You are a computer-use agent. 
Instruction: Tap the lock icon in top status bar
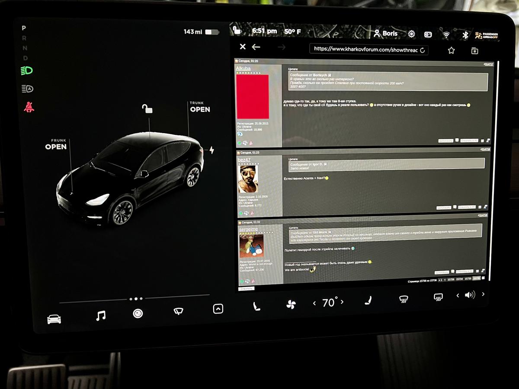coord(237,30)
